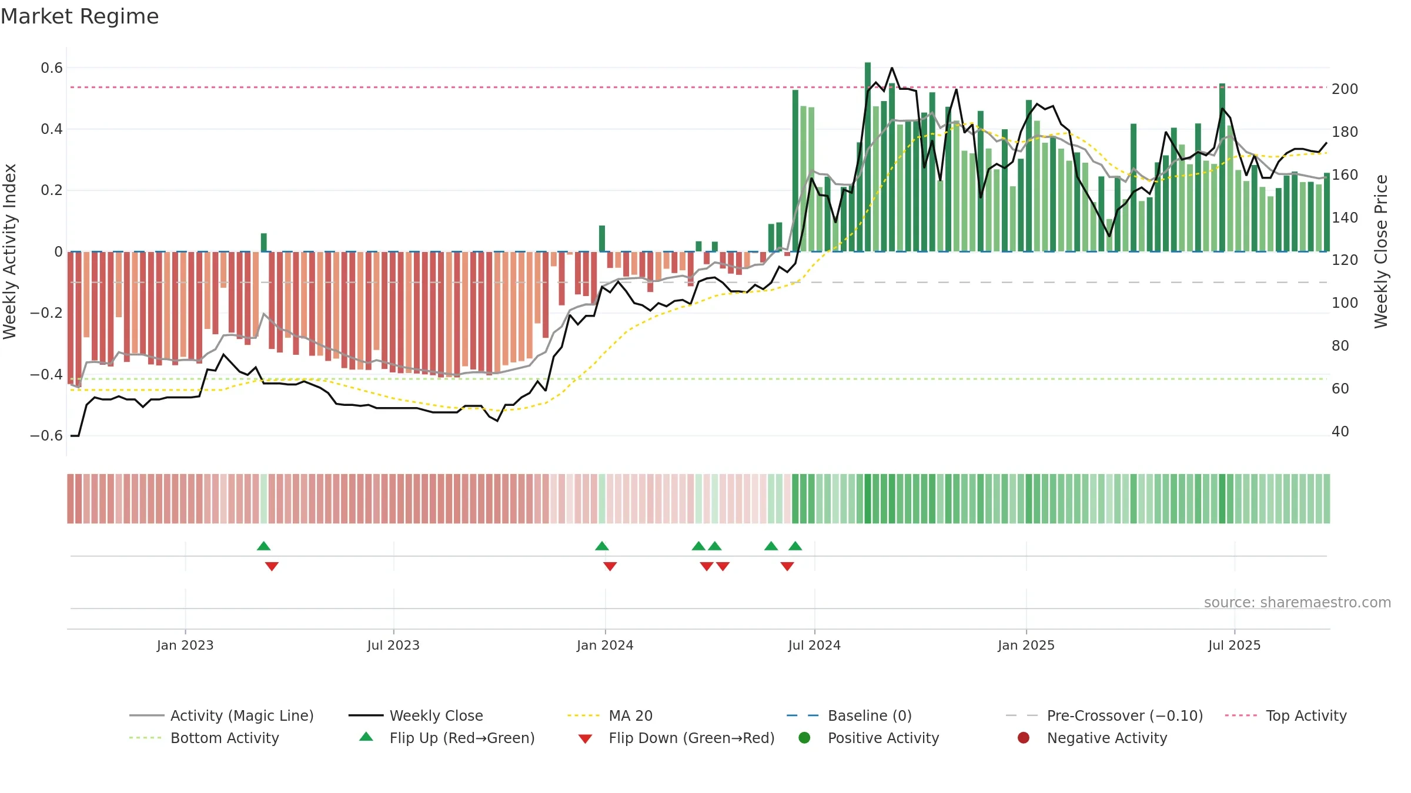Click the Weekly Activity Index axis title
The height and width of the screenshot is (793, 1411).
click(x=10, y=251)
